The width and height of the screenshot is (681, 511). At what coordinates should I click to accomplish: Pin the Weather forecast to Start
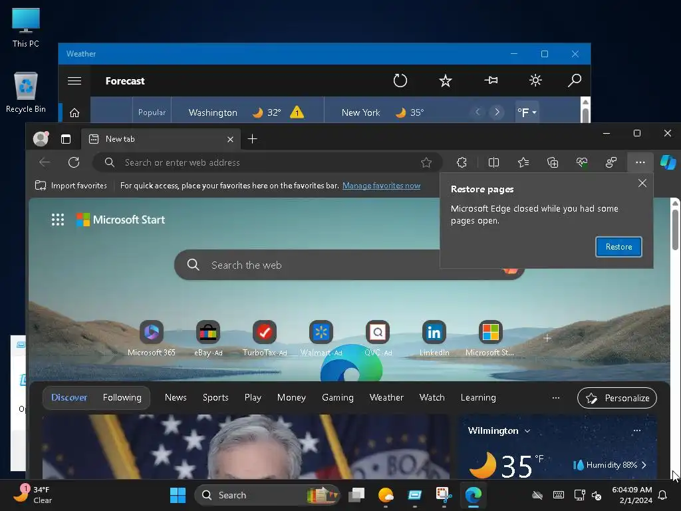(x=491, y=81)
